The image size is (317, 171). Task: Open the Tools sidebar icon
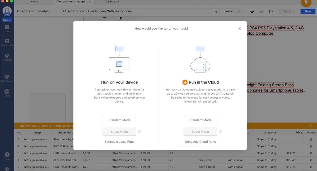7,93
